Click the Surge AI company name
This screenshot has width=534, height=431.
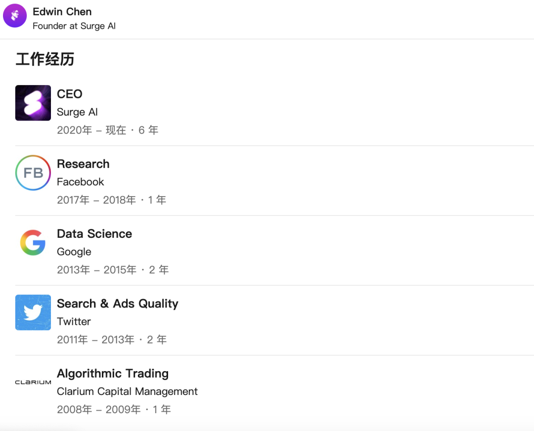[x=77, y=112]
